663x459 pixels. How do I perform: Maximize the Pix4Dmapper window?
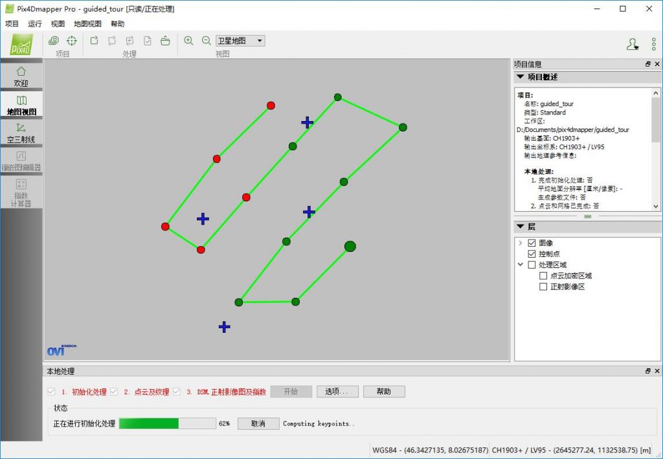[623, 8]
